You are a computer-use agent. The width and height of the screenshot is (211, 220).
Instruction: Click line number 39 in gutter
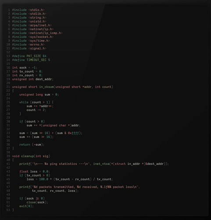coord(8,156)
